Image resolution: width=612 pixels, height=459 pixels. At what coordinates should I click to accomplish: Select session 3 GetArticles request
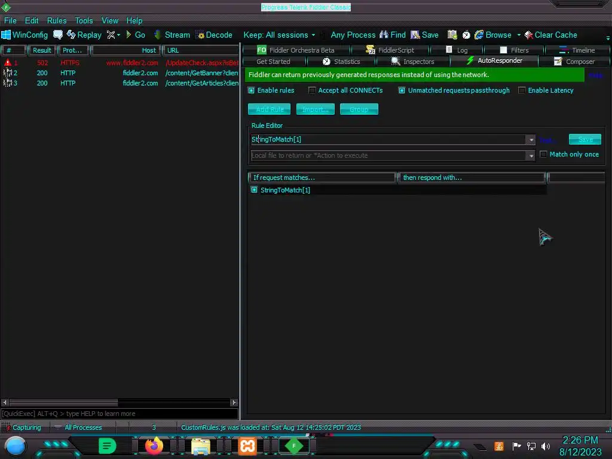120,83
